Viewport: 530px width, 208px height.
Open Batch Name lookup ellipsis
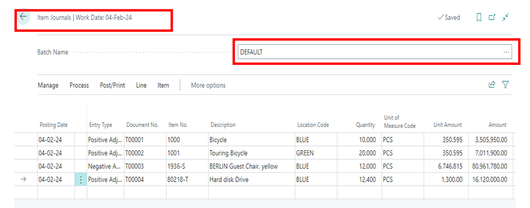(x=506, y=52)
